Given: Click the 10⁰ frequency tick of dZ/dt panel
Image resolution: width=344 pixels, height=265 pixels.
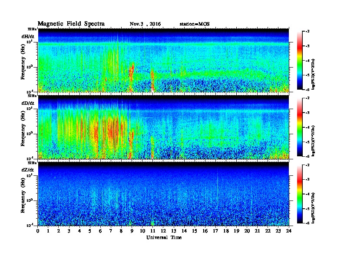Looking at the screenshot, I should click(x=30, y=200).
